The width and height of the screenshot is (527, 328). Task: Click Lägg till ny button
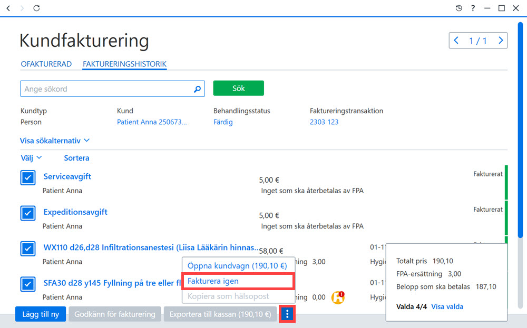point(41,314)
